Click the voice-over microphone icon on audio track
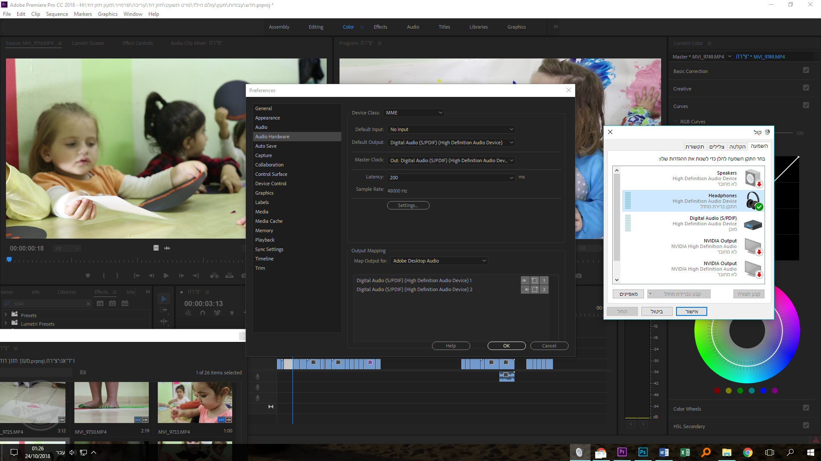This screenshot has width=821, height=461. tap(257, 376)
